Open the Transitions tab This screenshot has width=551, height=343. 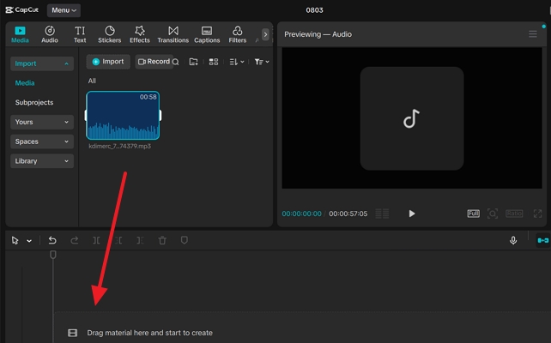pyautogui.click(x=173, y=34)
